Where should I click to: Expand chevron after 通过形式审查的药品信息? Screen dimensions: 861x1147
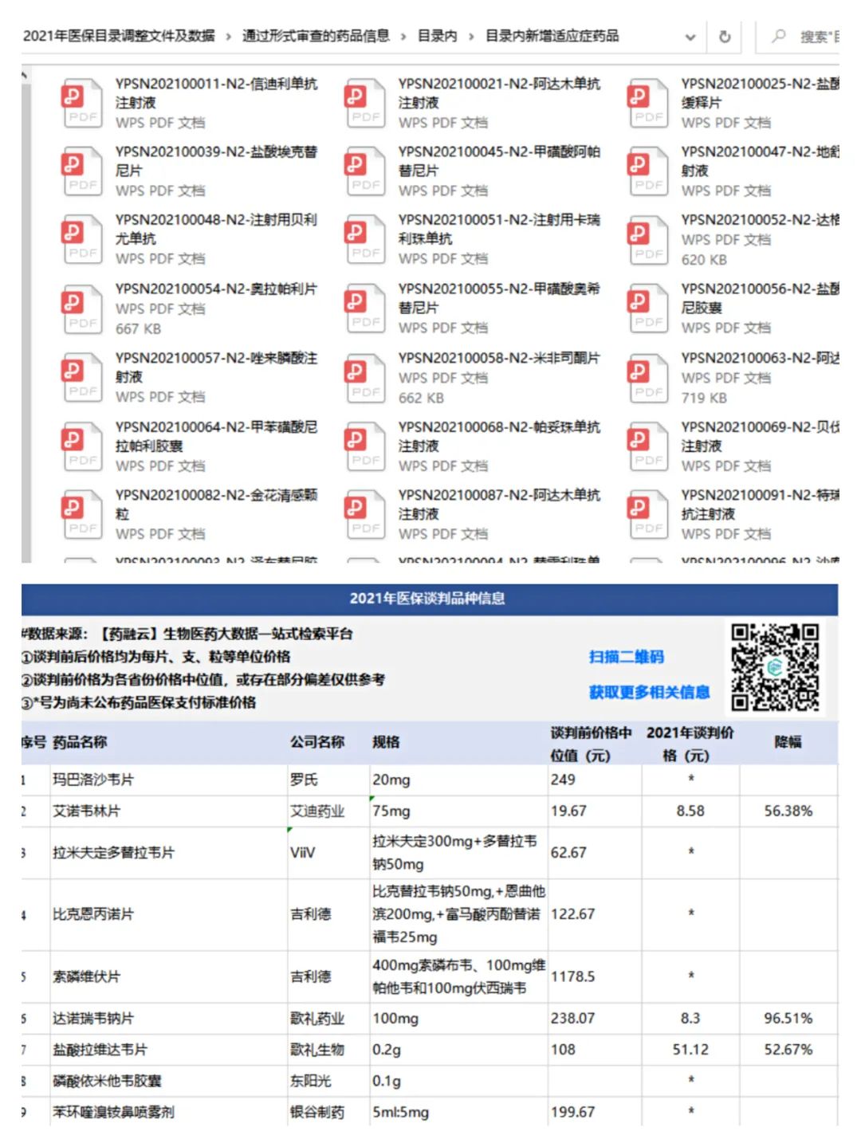403,37
